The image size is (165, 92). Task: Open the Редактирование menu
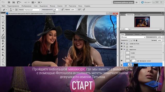13,6
